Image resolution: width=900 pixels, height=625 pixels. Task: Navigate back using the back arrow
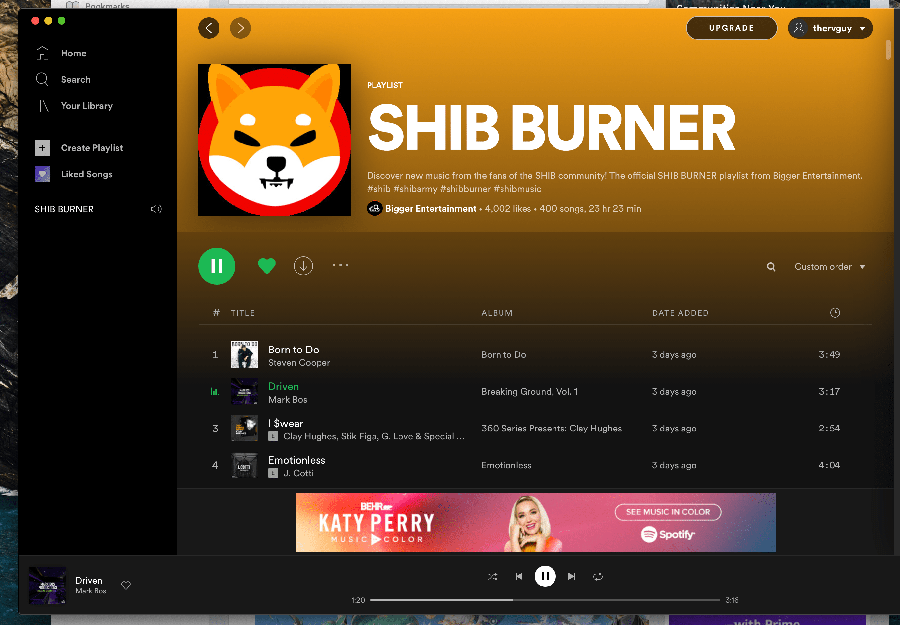tap(209, 28)
